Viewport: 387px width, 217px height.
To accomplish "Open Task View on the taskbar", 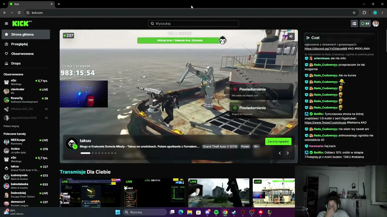I will point(172,212).
